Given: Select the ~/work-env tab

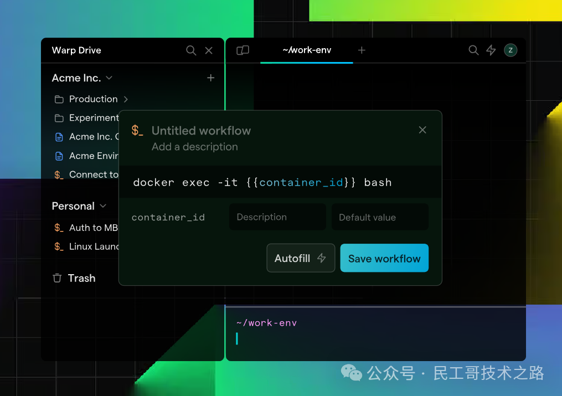Looking at the screenshot, I should (306, 50).
